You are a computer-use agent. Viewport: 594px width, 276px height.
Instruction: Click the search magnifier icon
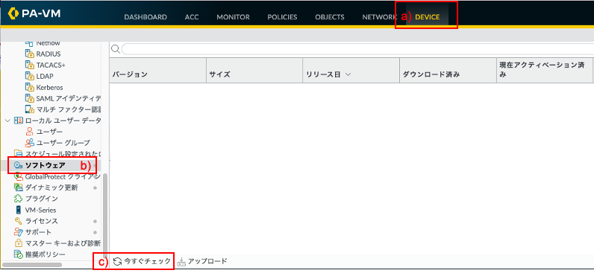click(x=116, y=49)
